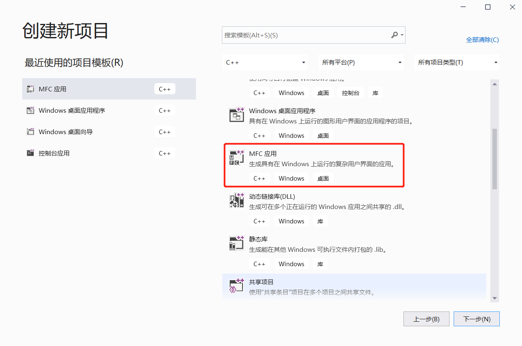This screenshot has height=346, width=522.
Task: Click Windows 桌面向导 icon in recent list
Action: tap(30, 132)
